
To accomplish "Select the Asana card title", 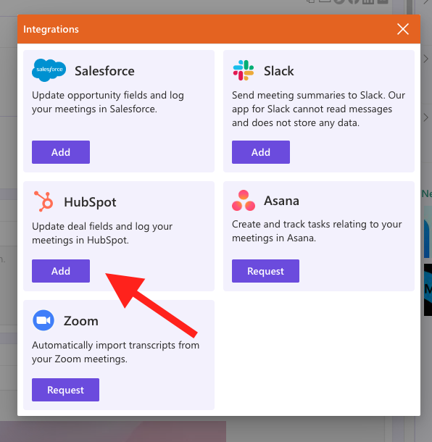I will pyautogui.click(x=281, y=201).
